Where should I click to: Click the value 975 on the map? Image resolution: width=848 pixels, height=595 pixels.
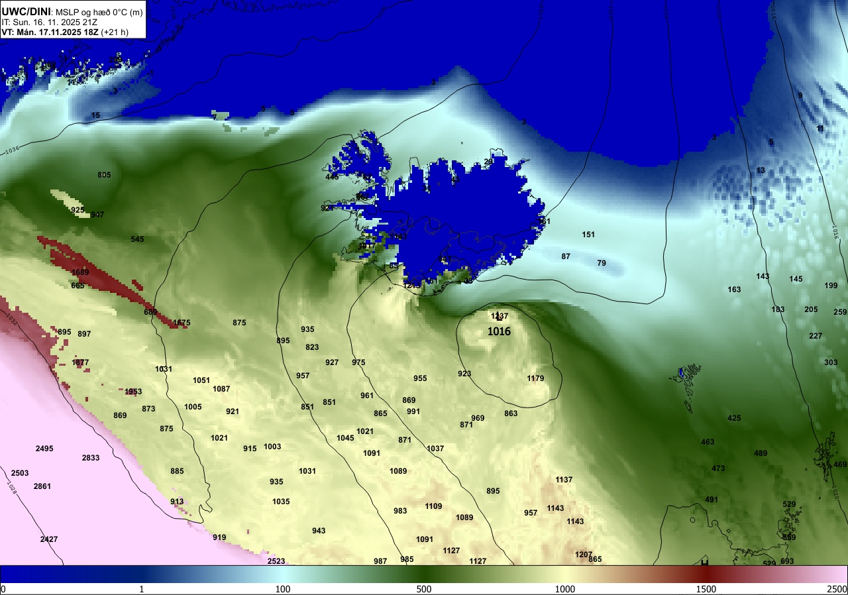coord(358,362)
